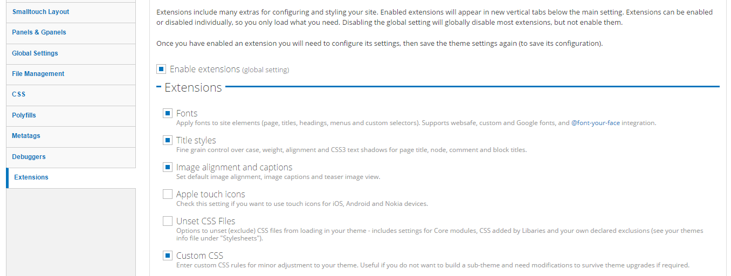This screenshot has height=276, width=731.
Task: Select the Extensions vertical tab
Action: [x=71, y=178]
